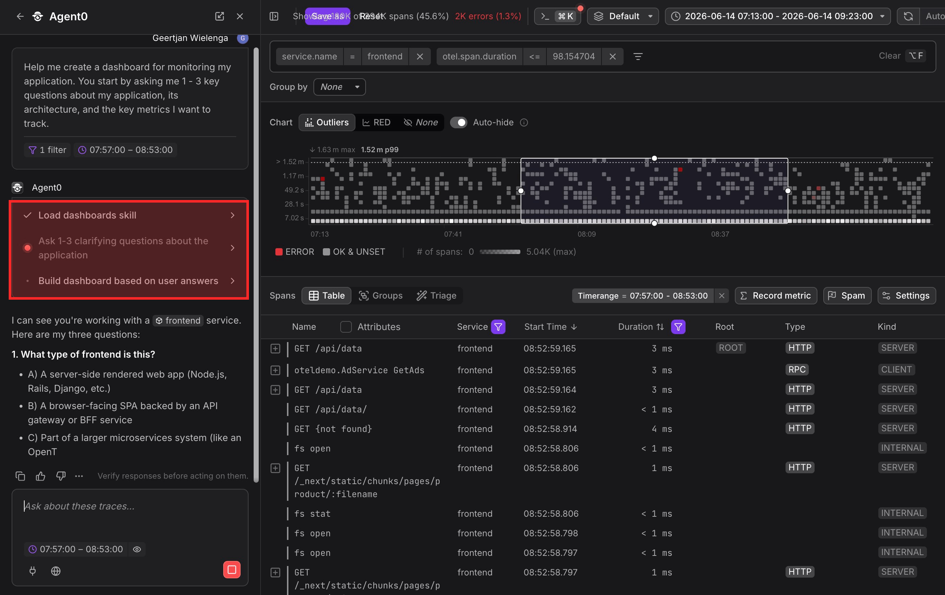
Task: Click the G user avatar
Action: [x=242, y=38]
